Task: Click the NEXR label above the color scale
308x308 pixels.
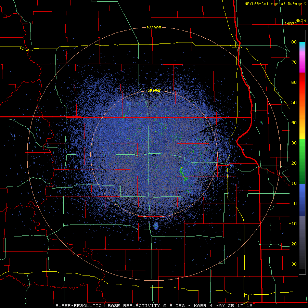Action: click(x=301, y=21)
